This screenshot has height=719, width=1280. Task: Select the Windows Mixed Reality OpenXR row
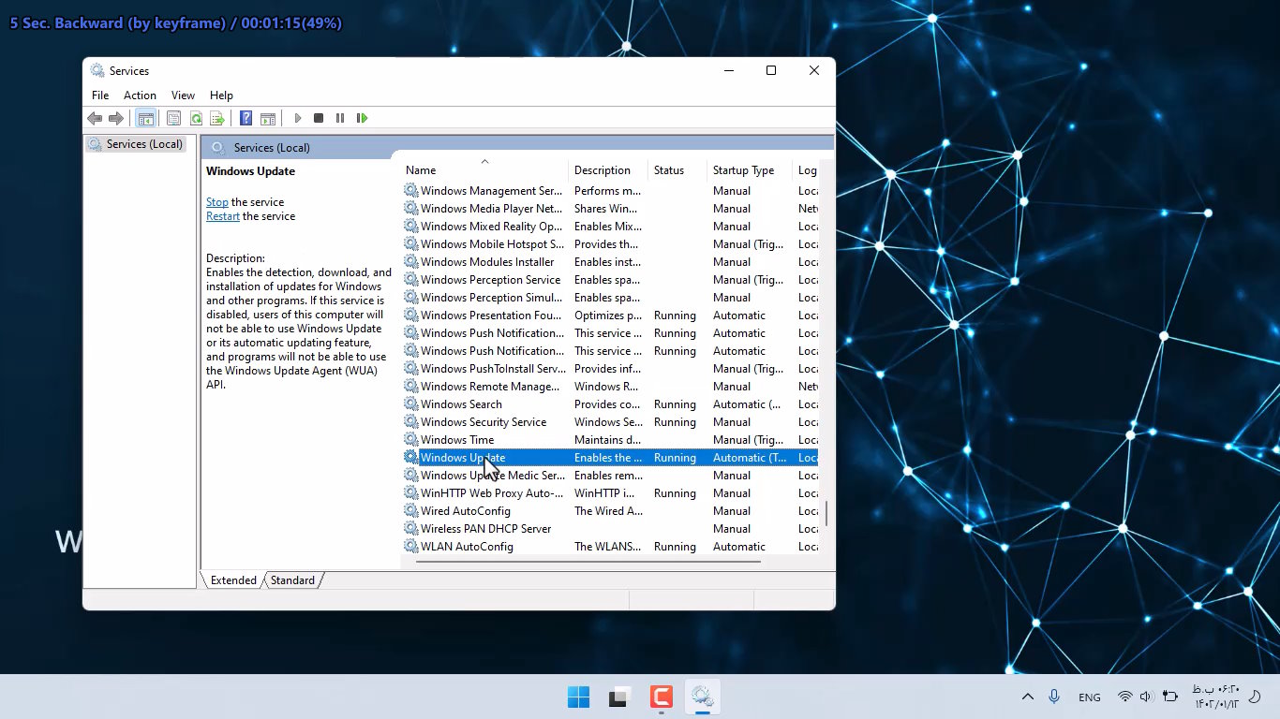610,227
